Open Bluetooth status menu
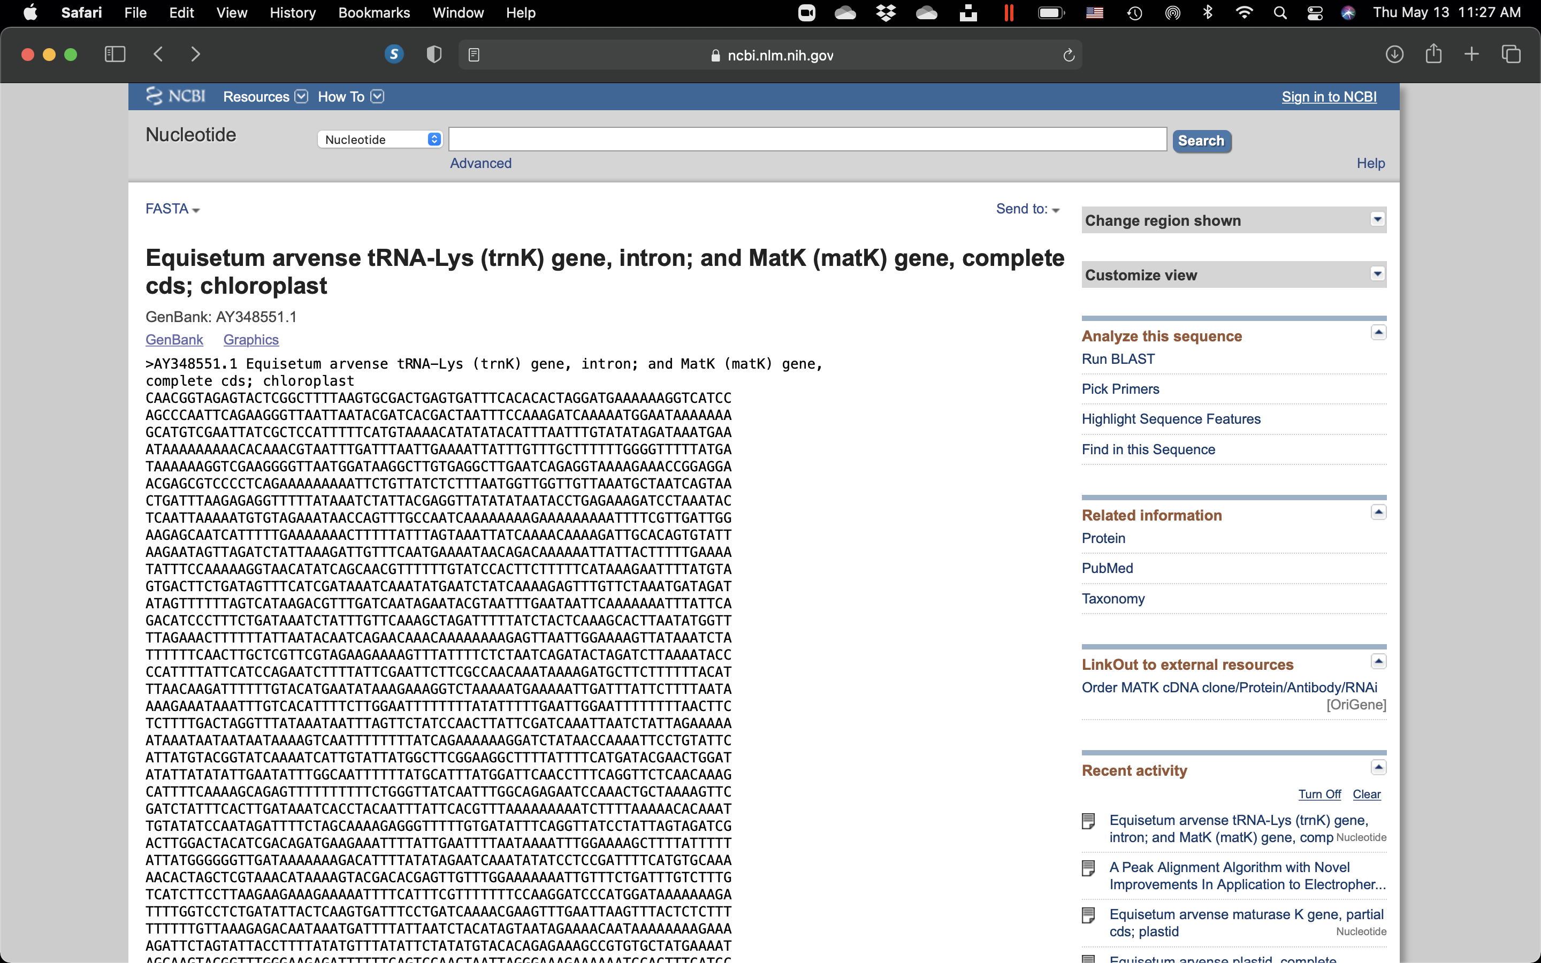 click(x=1207, y=13)
